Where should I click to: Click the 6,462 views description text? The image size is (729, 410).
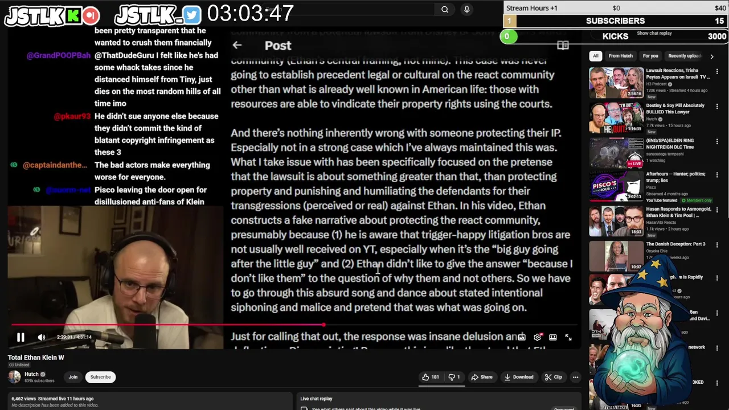52,399
